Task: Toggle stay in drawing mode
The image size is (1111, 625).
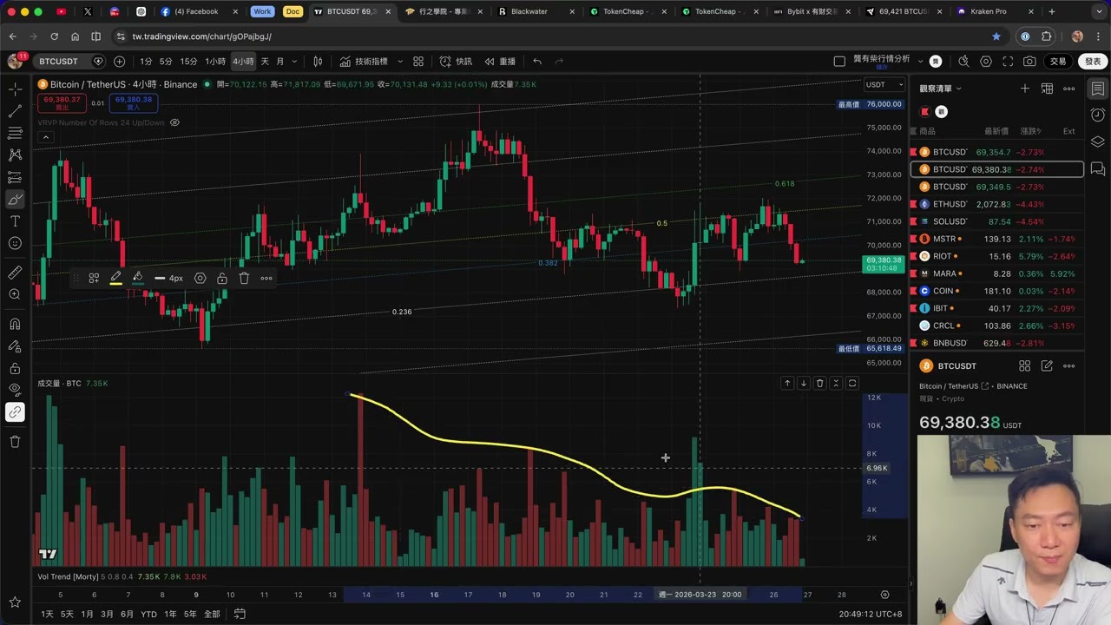Action: [x=15, y=345]
